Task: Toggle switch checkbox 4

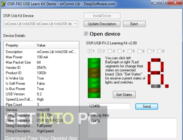Action: [120, 51]
